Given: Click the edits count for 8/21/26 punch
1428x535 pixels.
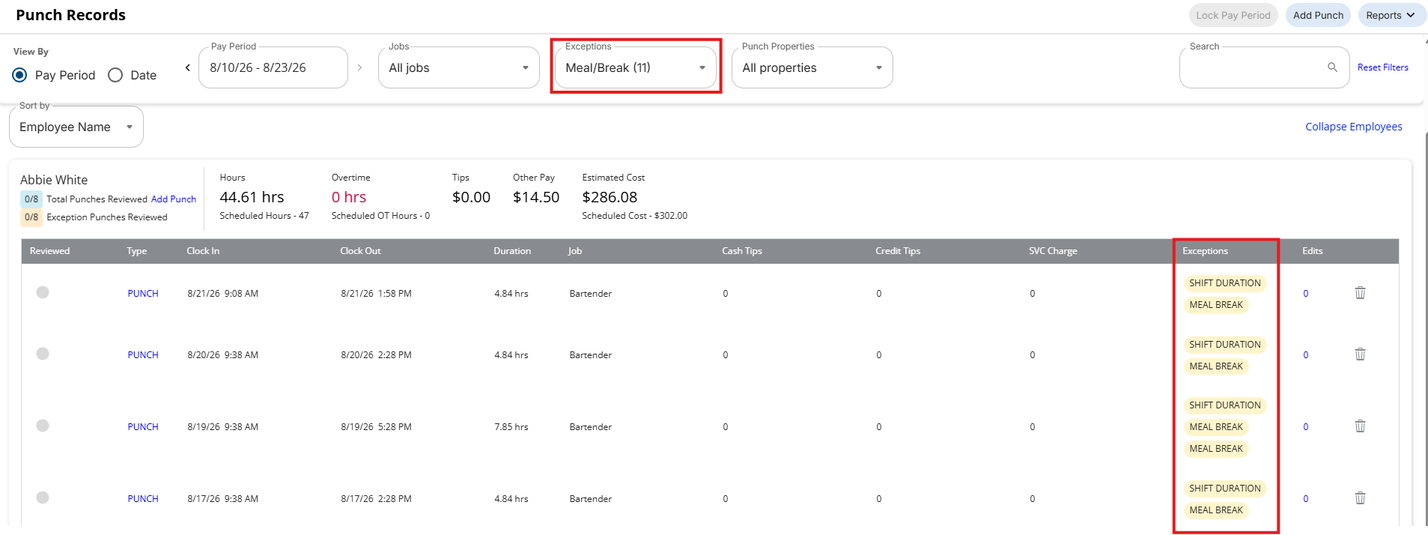Looking at the screenshot, I should point(1306,294).
